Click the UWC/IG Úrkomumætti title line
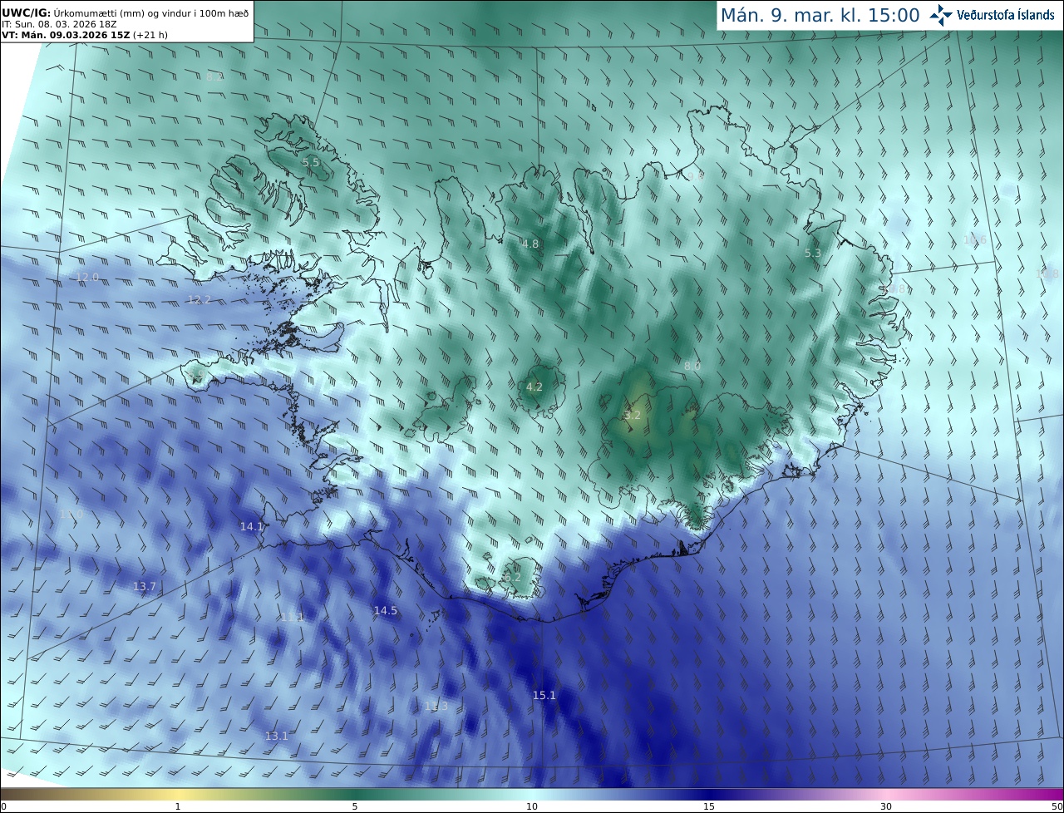 click(x=125, y=12)
